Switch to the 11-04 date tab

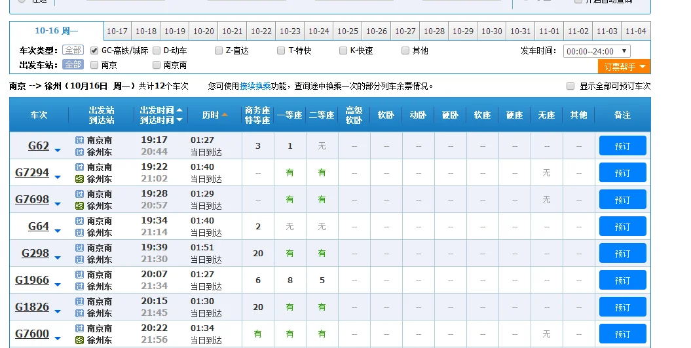click(x=636, y=31)
